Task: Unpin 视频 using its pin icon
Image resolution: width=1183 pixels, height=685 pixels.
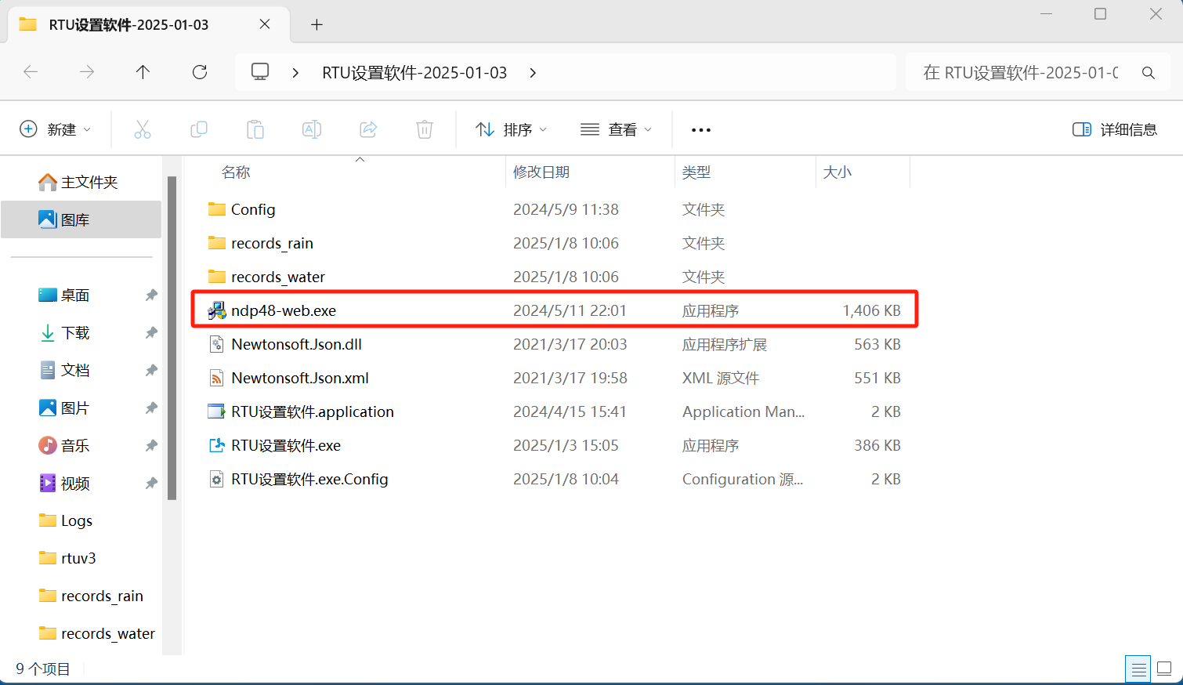Action: pyautogui.click(x=151, y=483)
